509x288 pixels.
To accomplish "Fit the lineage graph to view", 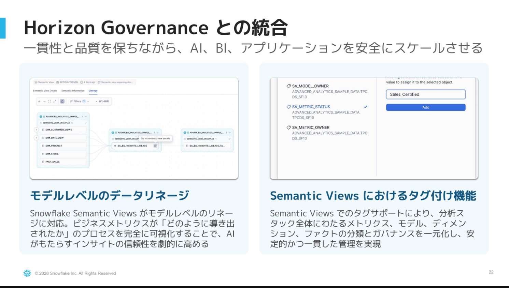I will [x=50, y=101].
